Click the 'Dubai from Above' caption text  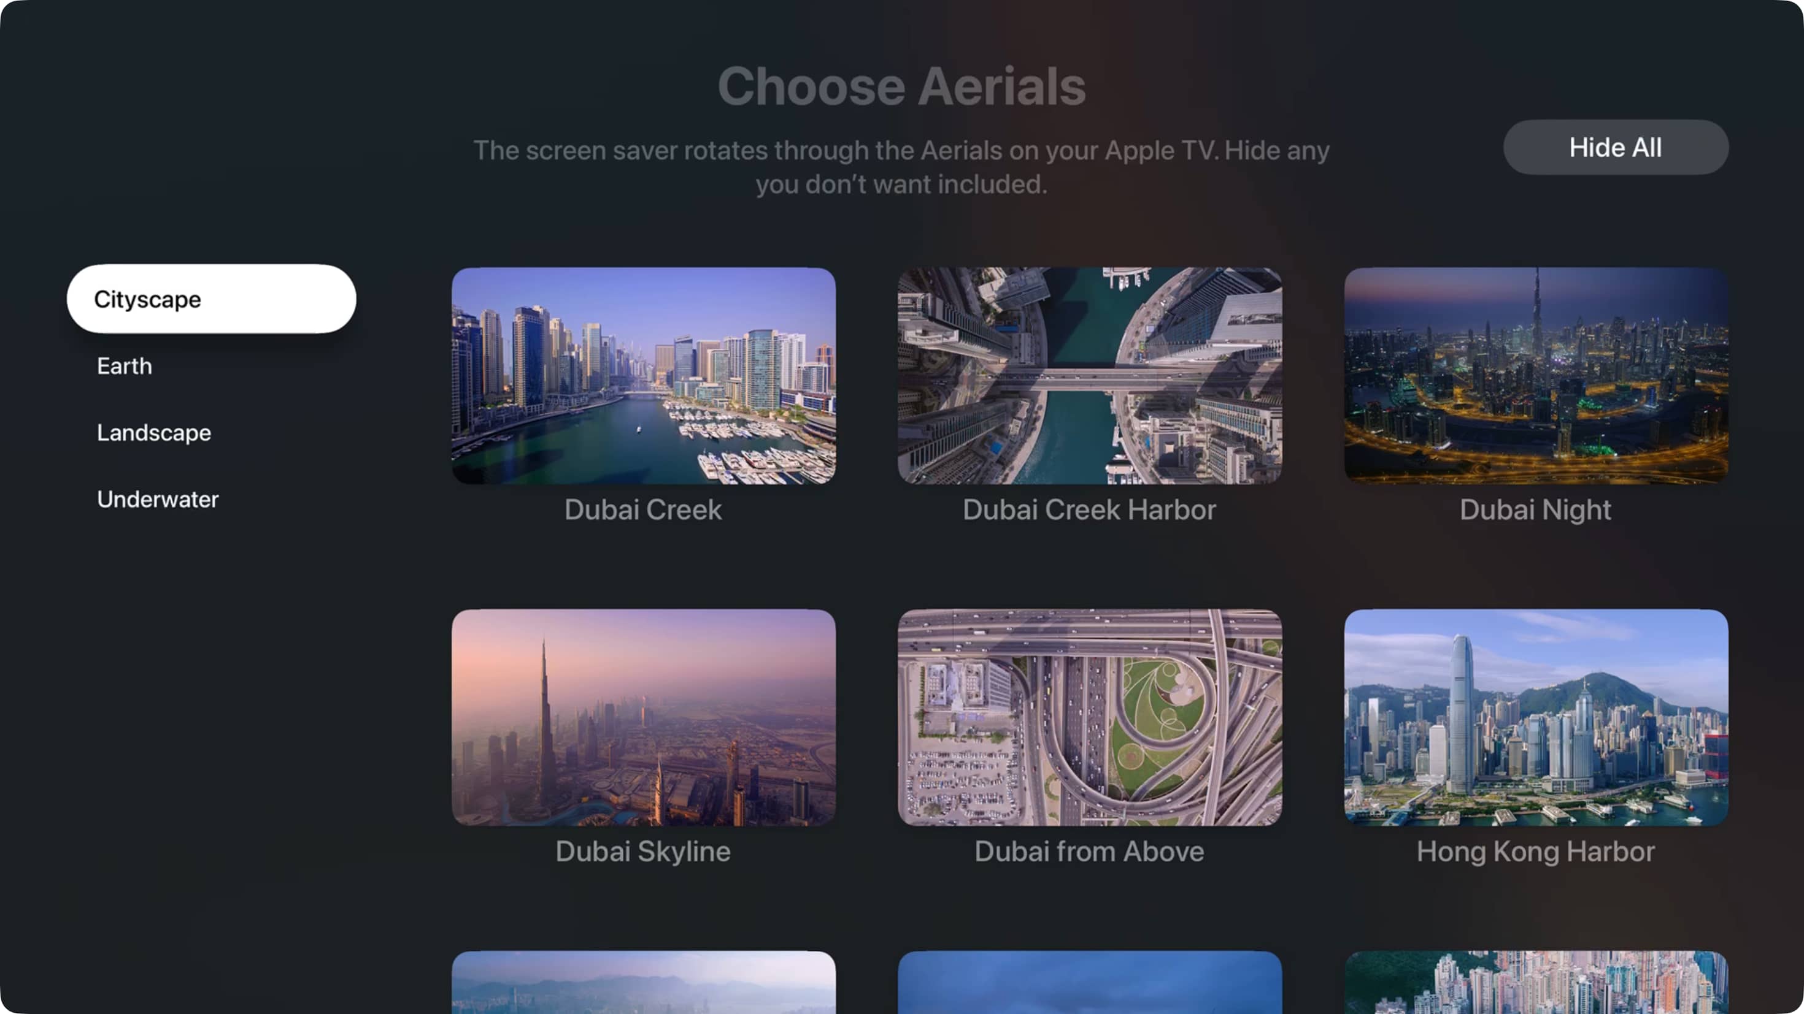pyautogui.click(x=1089, y=851)
